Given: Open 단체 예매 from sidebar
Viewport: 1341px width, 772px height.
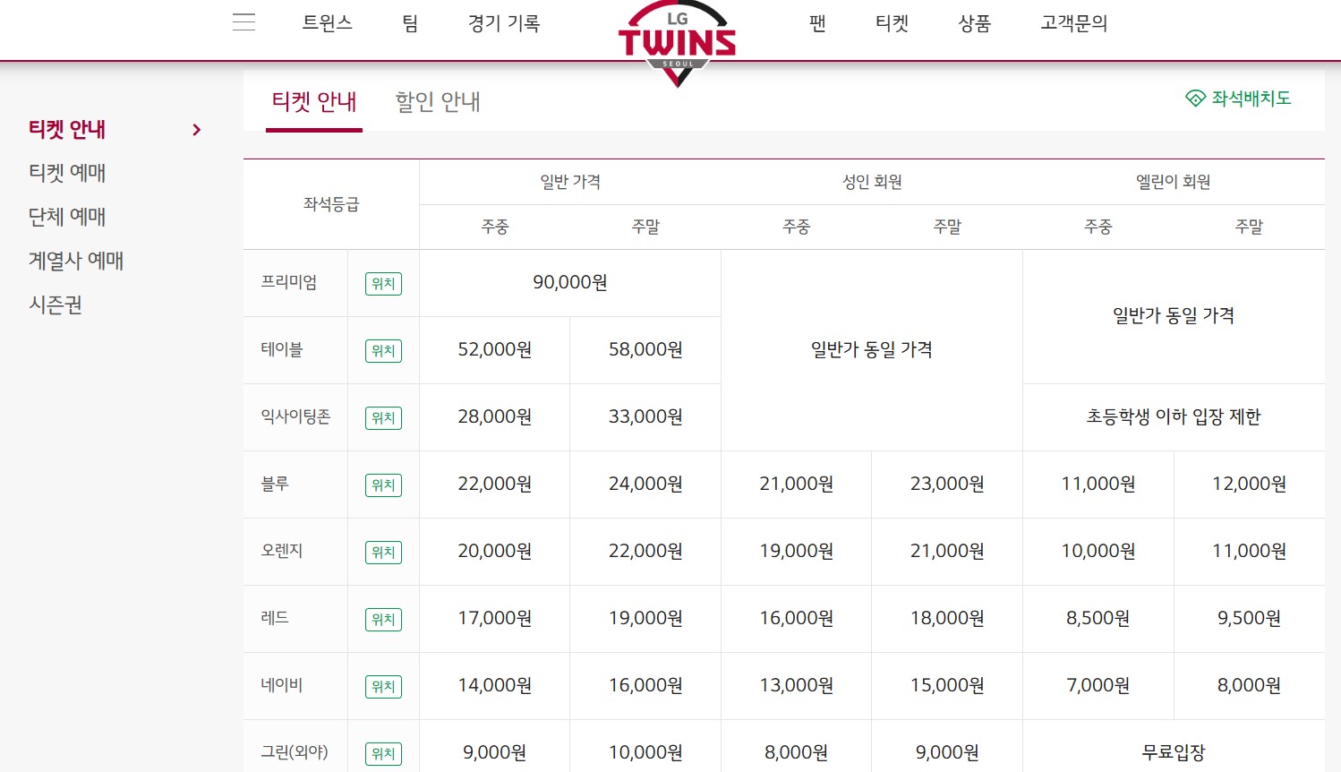Looking at the screenshot, I should click(x=67, y=217).
